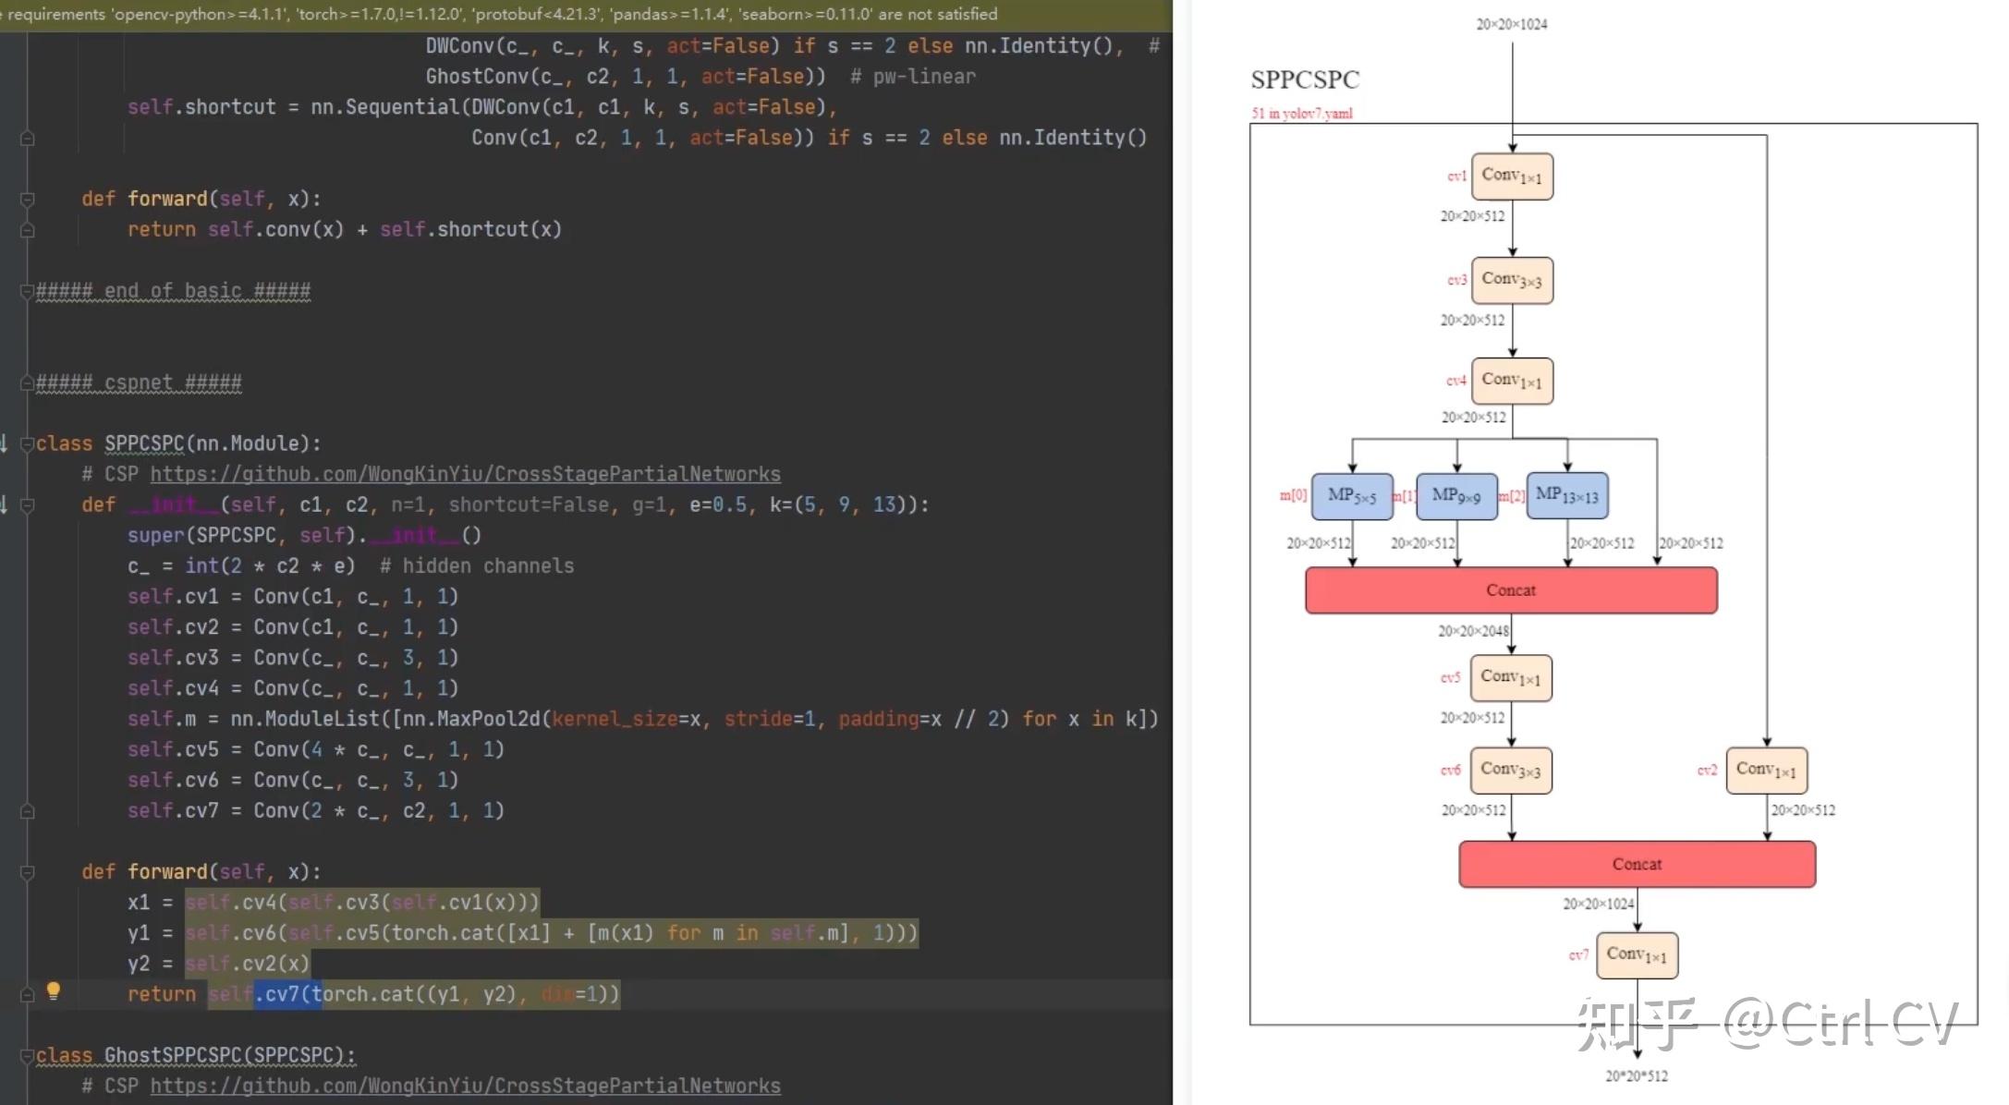Screen dimensions: 2009x1105
Task: Place cursor on 'self.cv6 = Conv(c_, c_, 3, 1)' line
Action: click(x=293, y=780)
